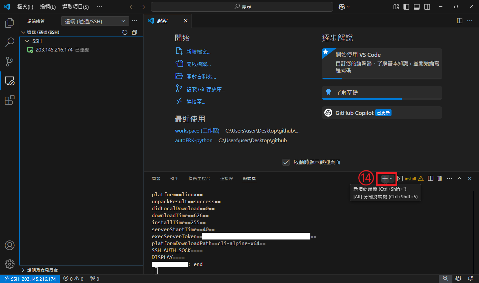
Task: Split the editor to the right
Action: pos(459,21)
